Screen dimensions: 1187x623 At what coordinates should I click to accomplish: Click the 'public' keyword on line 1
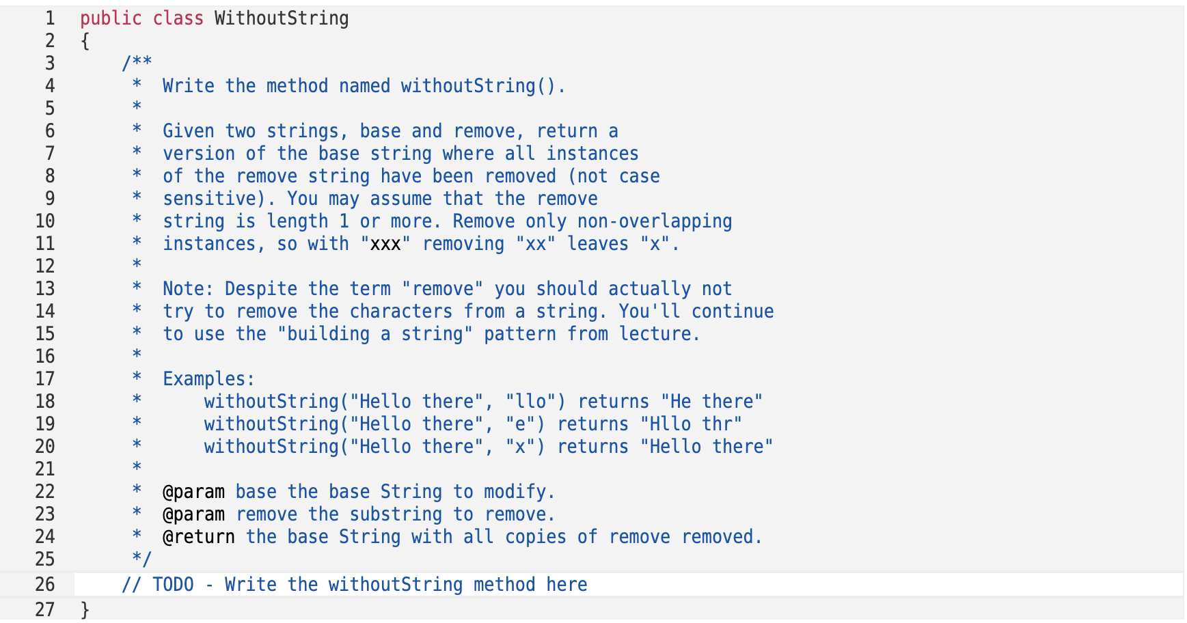click(x=111, y=18)
